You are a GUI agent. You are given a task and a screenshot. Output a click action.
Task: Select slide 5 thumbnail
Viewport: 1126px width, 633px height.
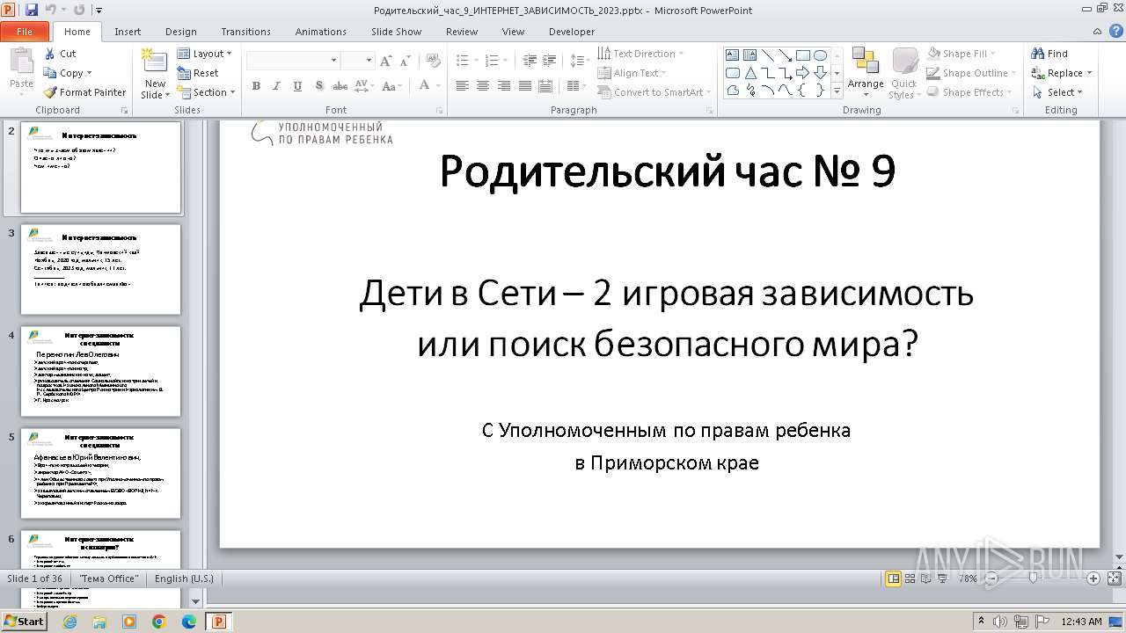click(100, 473)
